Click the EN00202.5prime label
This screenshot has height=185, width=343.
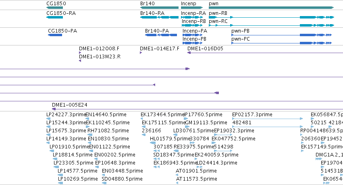(115, 155)
